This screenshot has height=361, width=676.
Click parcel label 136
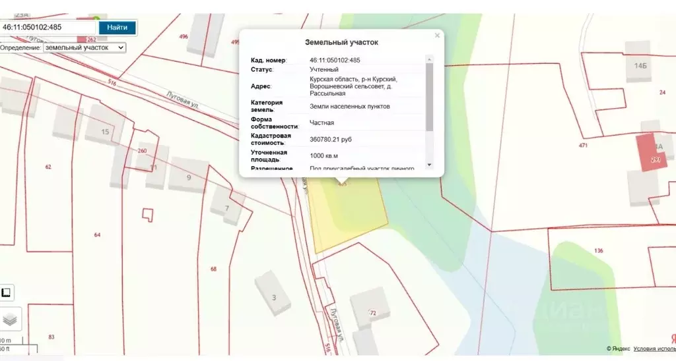[x=598, y=250]
